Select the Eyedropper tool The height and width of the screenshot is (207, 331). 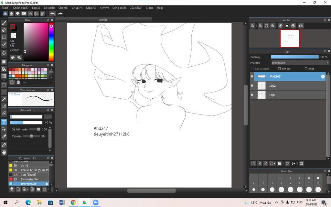(x=4, y=145)
